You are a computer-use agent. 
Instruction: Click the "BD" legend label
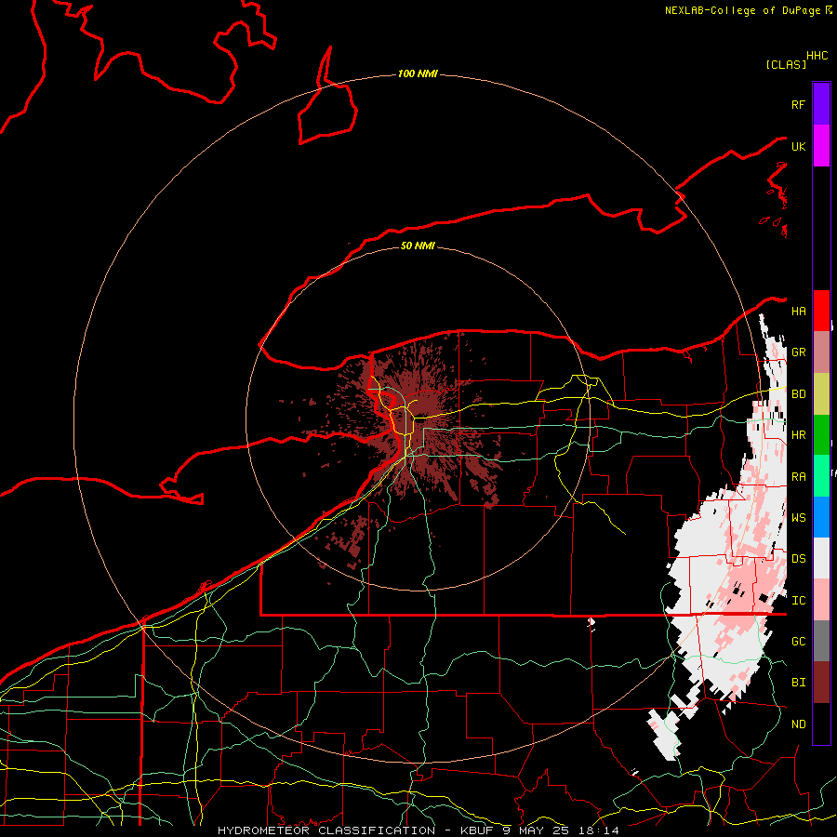point(798,394)
